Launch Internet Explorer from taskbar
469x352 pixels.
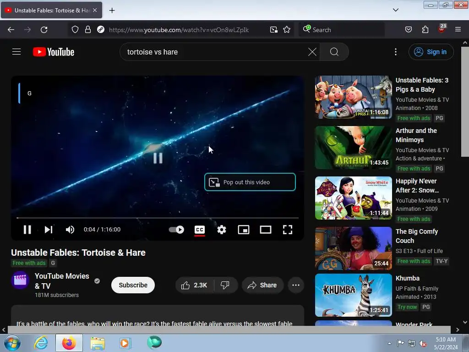coord(41,343)
